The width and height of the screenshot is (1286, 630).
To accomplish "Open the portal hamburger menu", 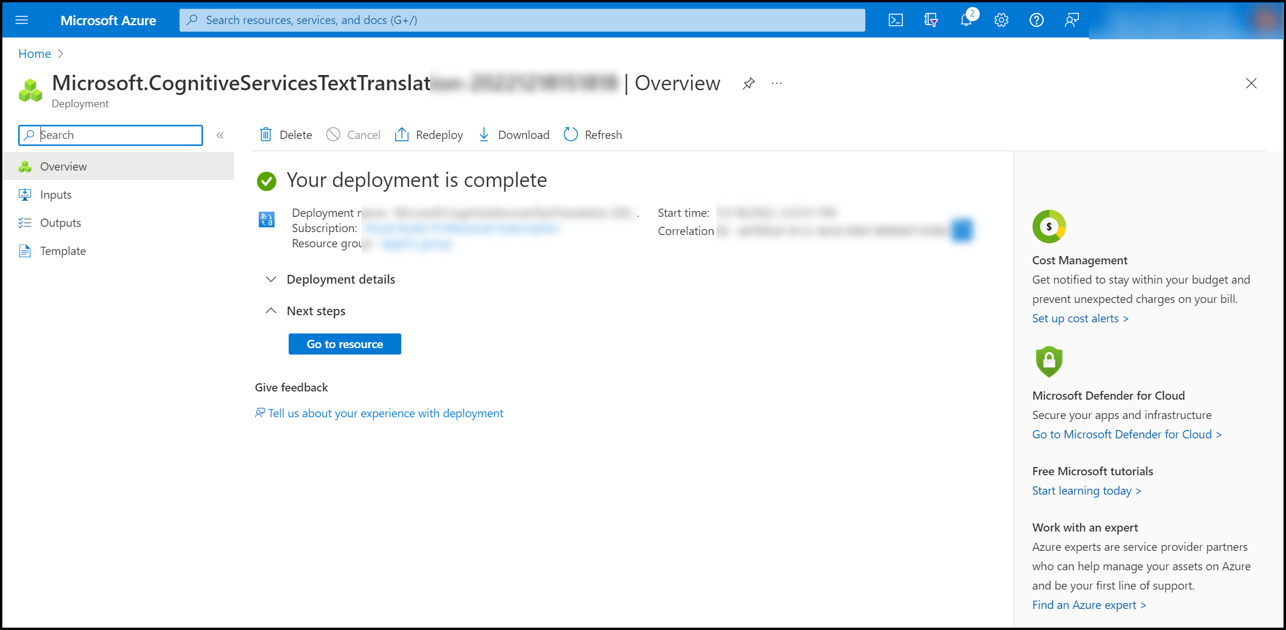I will click(x=22, y=20).
